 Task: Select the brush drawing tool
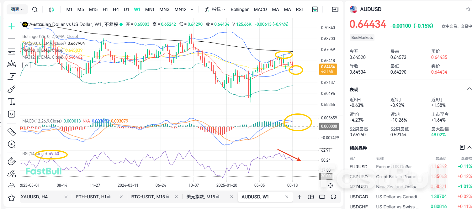tap(11, 89)
